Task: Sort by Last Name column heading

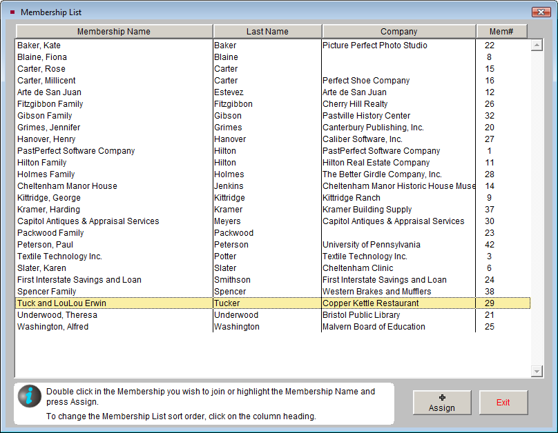Action: point(267,31)
